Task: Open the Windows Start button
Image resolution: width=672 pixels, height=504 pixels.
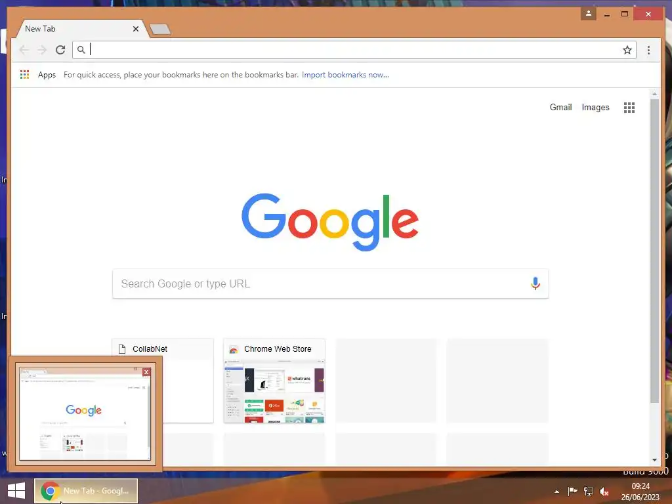Action: coord(16,491)
